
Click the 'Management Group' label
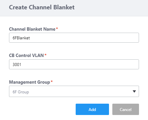[x=30, y=82]
